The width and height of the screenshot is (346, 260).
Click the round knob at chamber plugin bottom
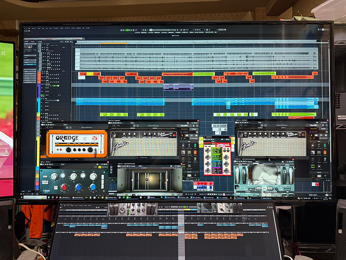point(277,189)
